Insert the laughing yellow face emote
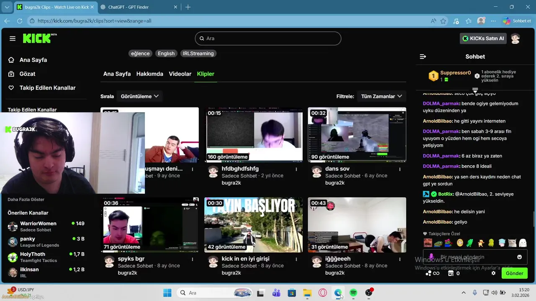536x301 pixels. click(x=460, y=243)
